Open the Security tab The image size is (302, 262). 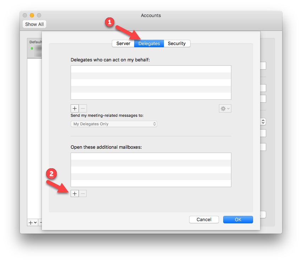click(177, 44)
